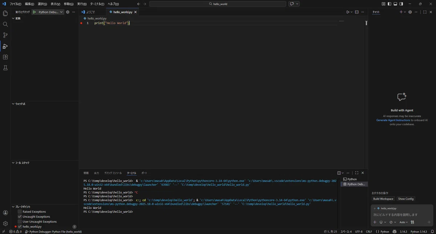Switch to the 出力 panel tab
This screenshot has height=234, width=436.
tap(96, 173)
